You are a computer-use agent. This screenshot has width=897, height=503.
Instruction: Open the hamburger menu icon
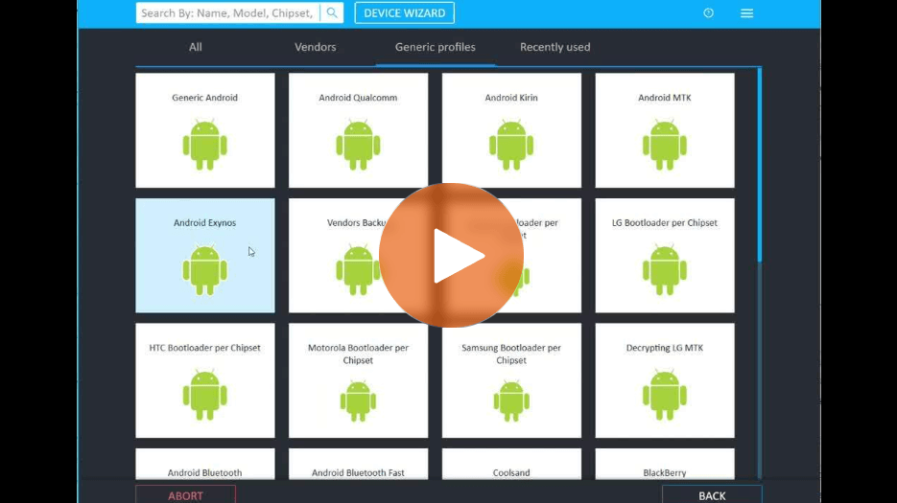pyautogui.click(x=746, y=13)
